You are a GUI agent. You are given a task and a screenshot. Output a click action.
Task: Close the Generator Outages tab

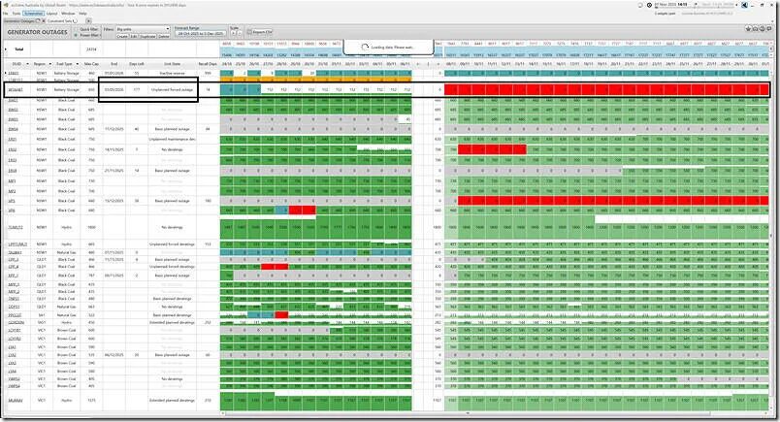point(42,19)
